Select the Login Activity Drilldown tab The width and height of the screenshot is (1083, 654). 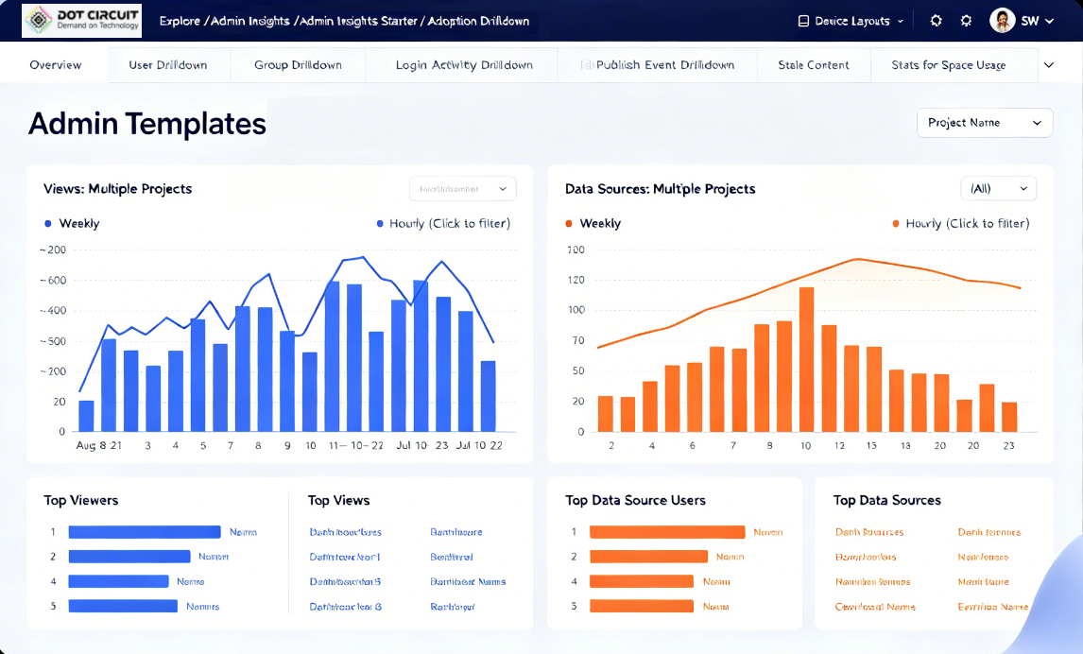click(464, 65)
